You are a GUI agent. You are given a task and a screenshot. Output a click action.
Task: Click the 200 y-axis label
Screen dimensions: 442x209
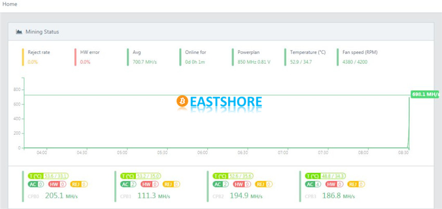click(x=18, y=133)
